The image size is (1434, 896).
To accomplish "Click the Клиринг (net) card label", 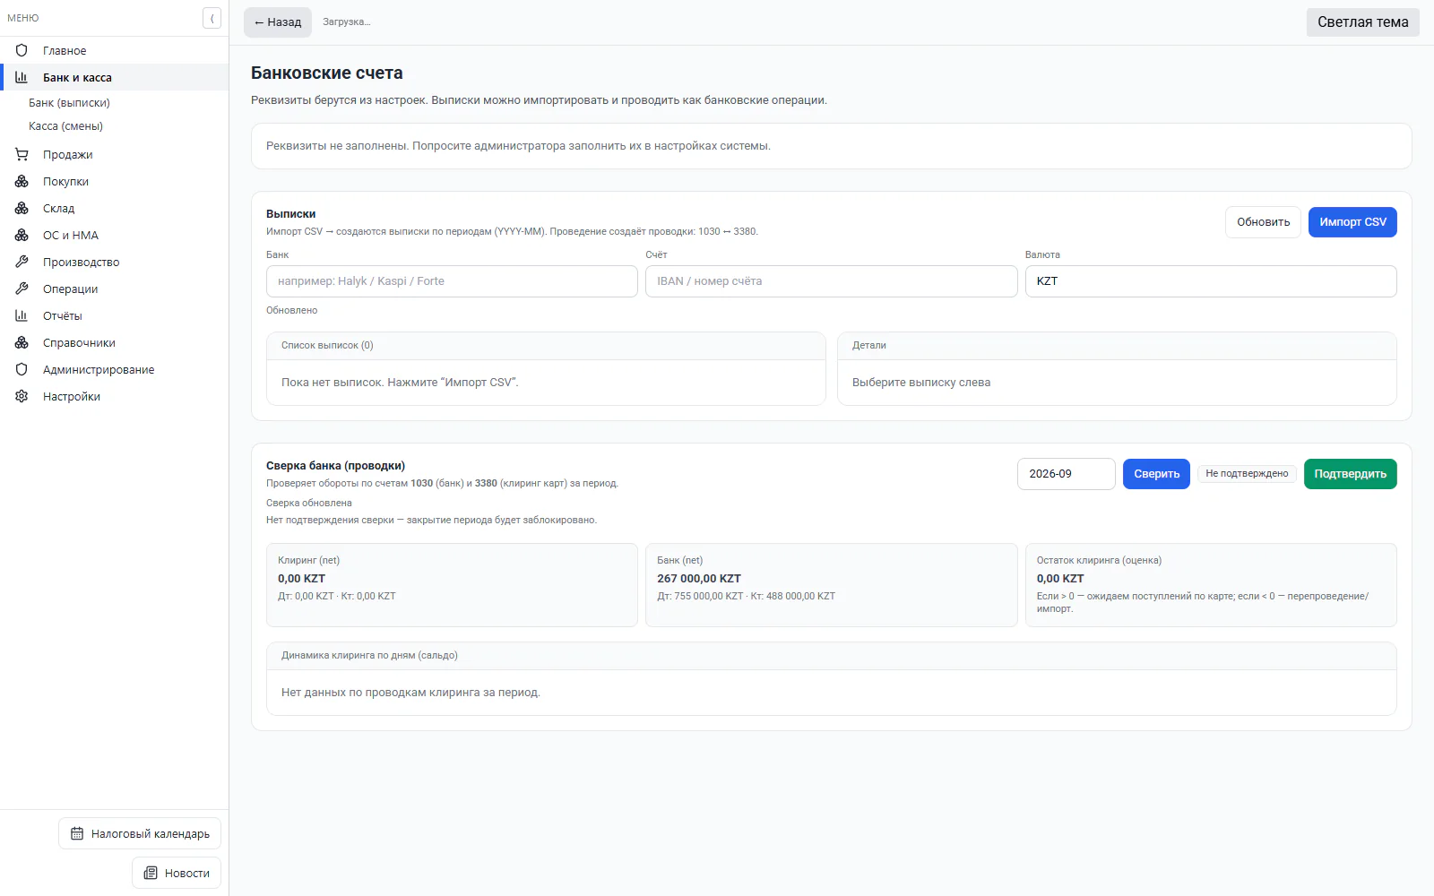I will [308, 560].
